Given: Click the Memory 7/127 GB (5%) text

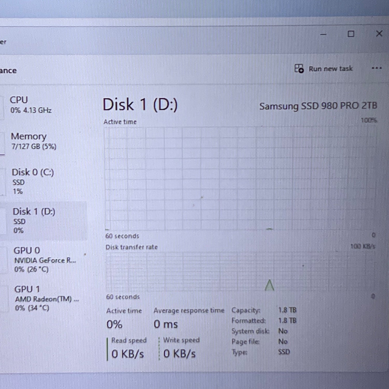Looking at the screenshot, I should 34,147.
